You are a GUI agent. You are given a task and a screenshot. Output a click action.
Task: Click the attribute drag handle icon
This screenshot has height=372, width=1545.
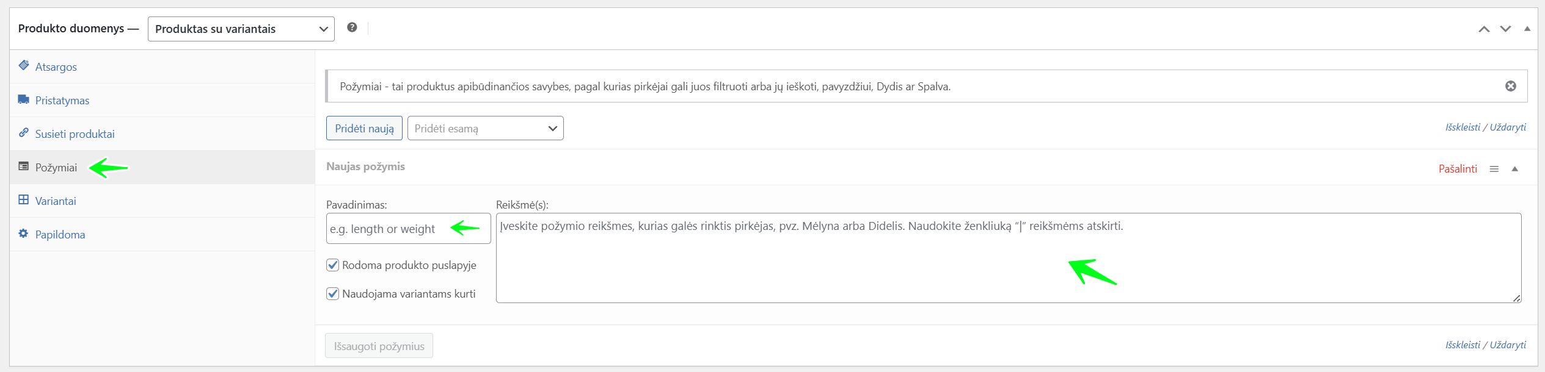click(x=1494, y=169)
